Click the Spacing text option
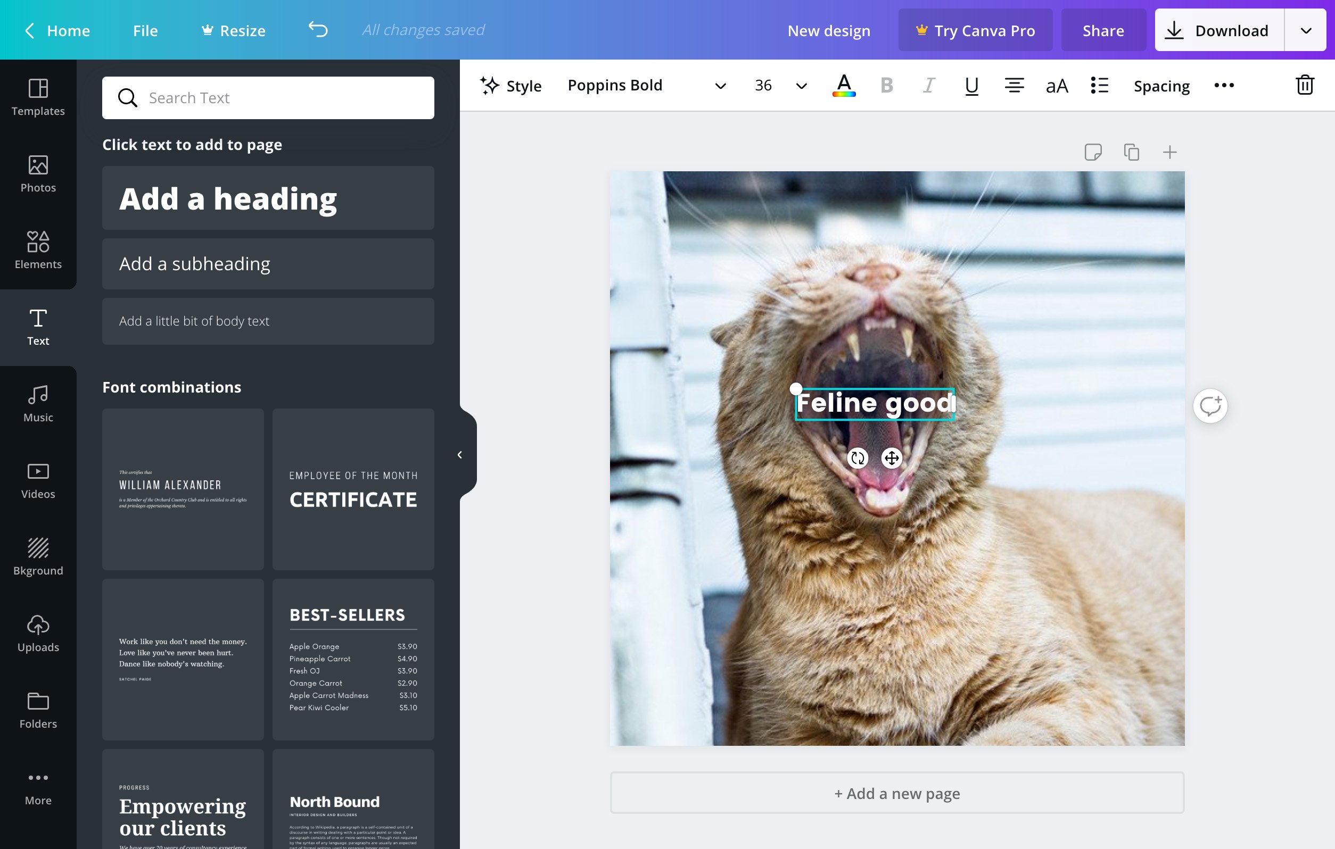 (1162, 86)
